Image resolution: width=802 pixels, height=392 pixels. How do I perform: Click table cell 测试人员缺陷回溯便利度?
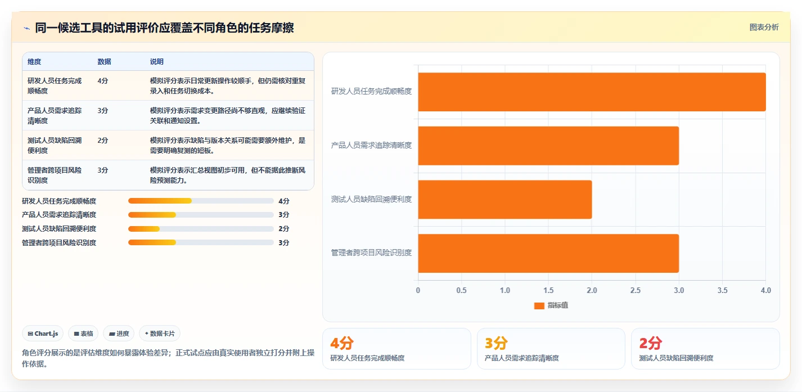[57, 145]
